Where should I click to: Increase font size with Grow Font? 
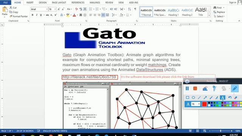point(59,9)
